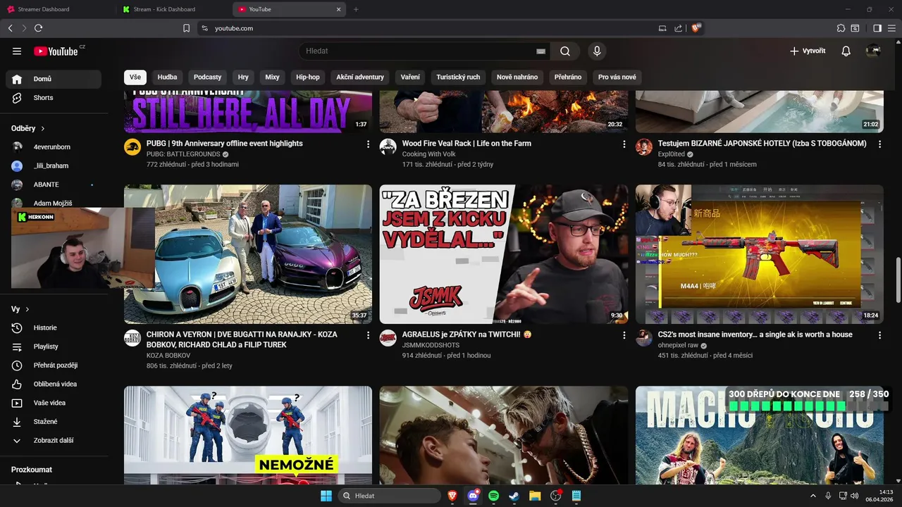This screenshot has height=507, width=902.
Task: Select the Pro vás nové chip
Action: 617,77
